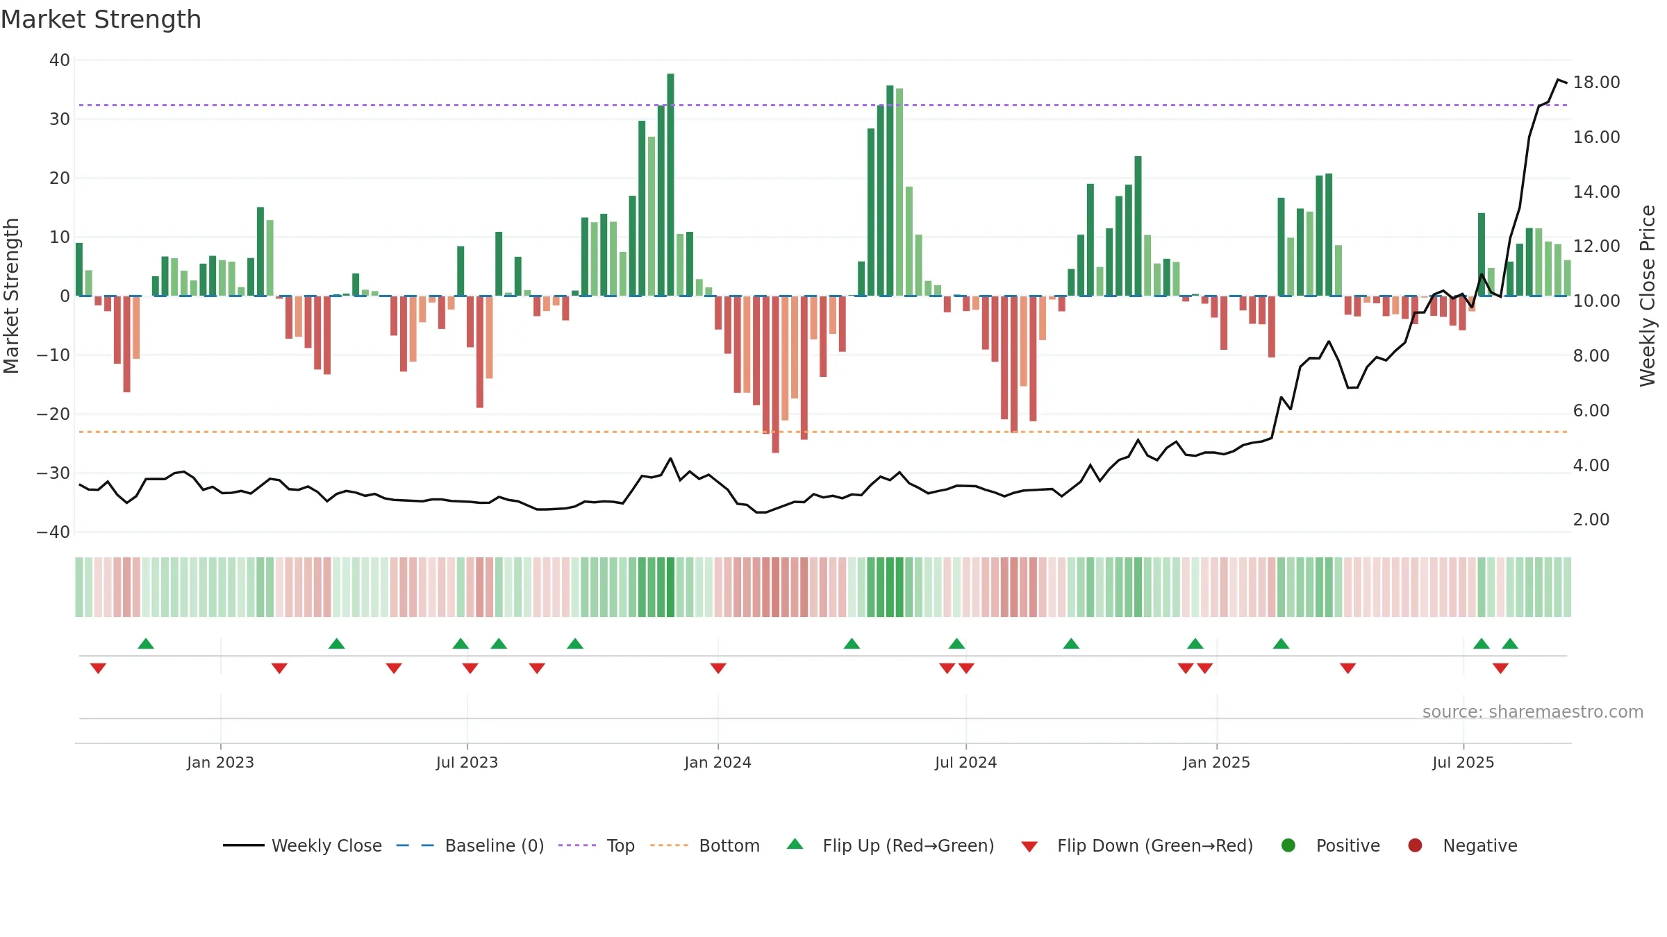The height and width of the screenshot is (937, 1667).
Task: Toggle Flip Down (Green→Red) legend entry
Action: click(1137, 845)
